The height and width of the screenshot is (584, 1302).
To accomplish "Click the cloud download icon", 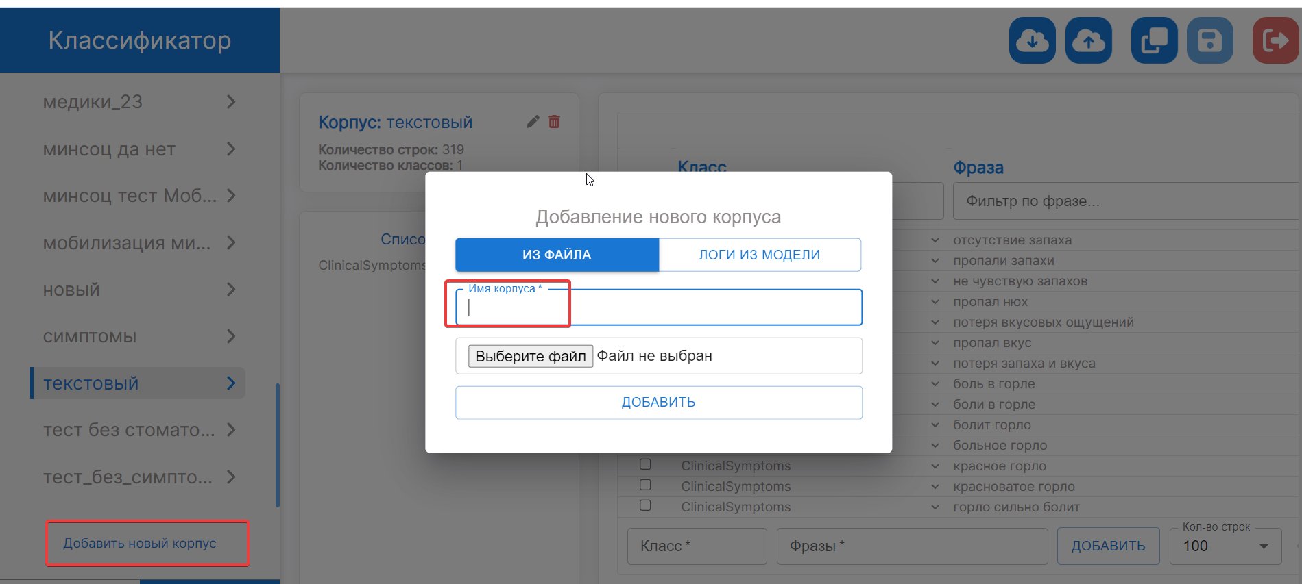I will coord(1032,41).
